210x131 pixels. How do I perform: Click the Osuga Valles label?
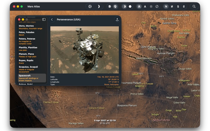[x=185, y=69]
